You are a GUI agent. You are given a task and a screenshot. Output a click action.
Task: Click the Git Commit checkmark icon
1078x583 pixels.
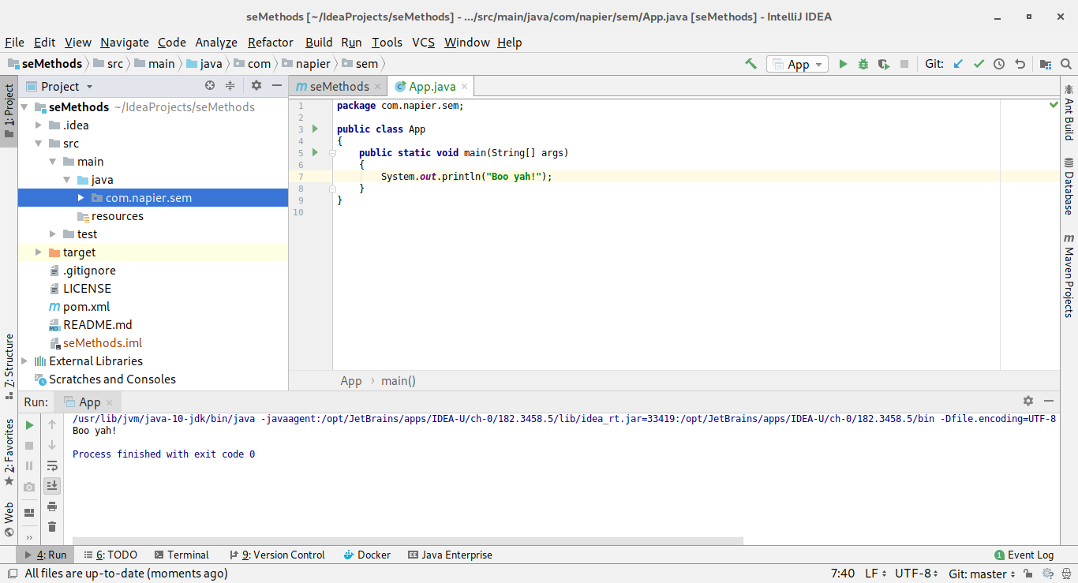click(979, 64)
